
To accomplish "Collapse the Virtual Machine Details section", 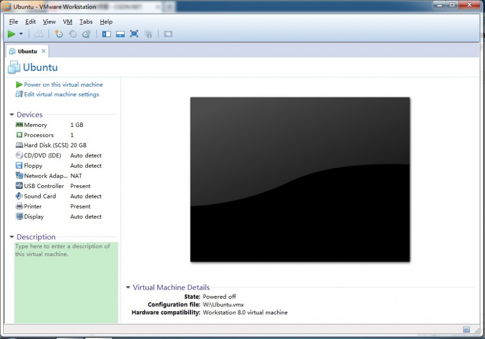I will tap(128, 287).
